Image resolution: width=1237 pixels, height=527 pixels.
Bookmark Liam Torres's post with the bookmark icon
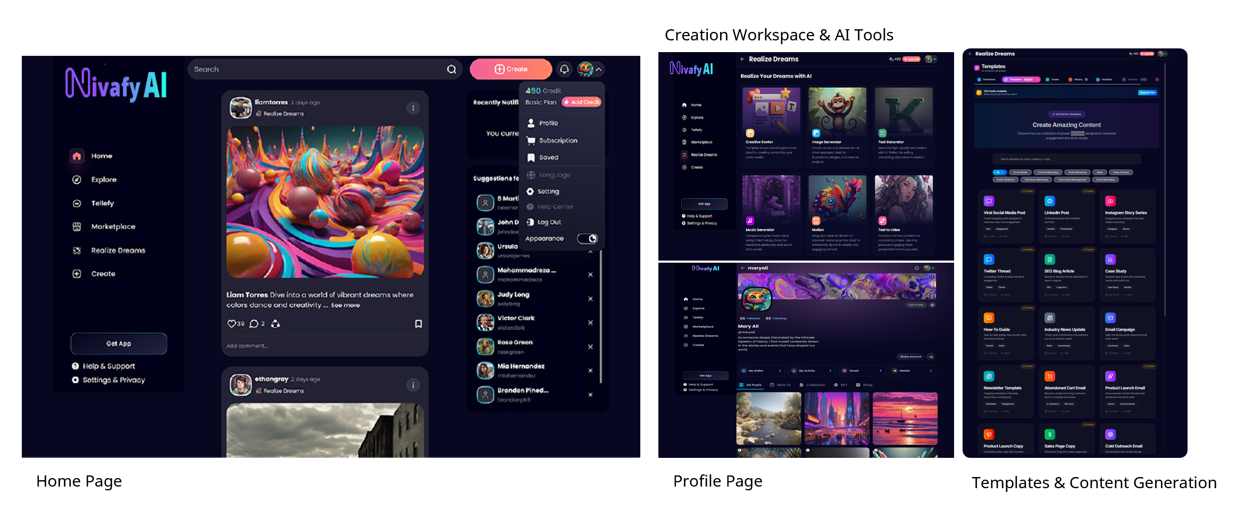click(x=419, y=323)
